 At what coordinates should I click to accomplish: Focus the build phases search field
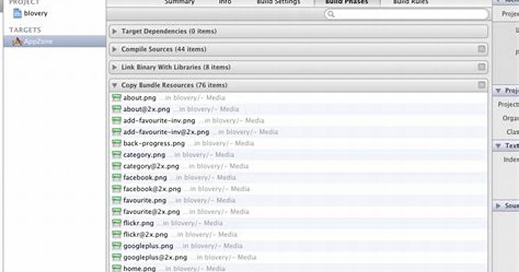point(406,14)
